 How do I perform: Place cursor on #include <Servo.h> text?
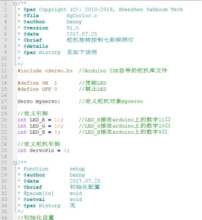pyautogui.click(x=45, y=71)
